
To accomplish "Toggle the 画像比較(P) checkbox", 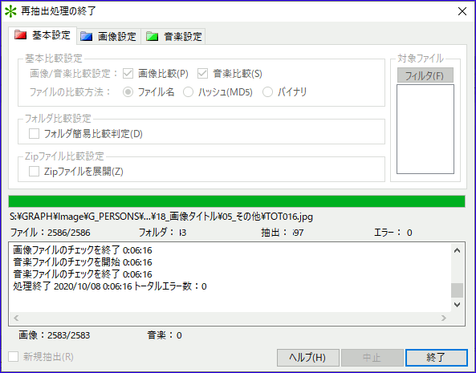I will click(128, 73).
